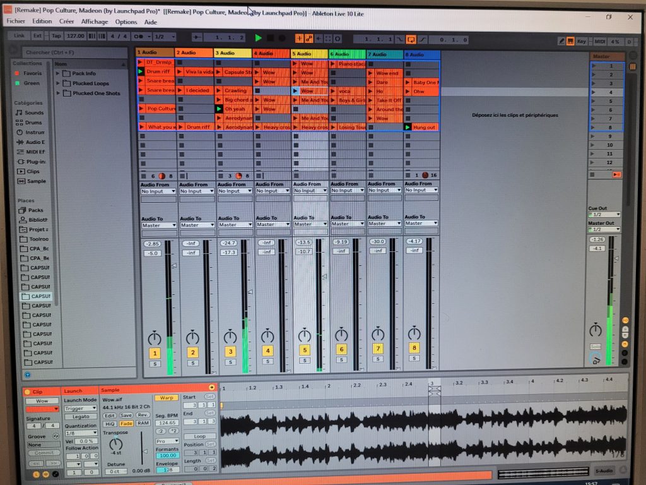Click track 1 volume fader handle

(175, 266)
